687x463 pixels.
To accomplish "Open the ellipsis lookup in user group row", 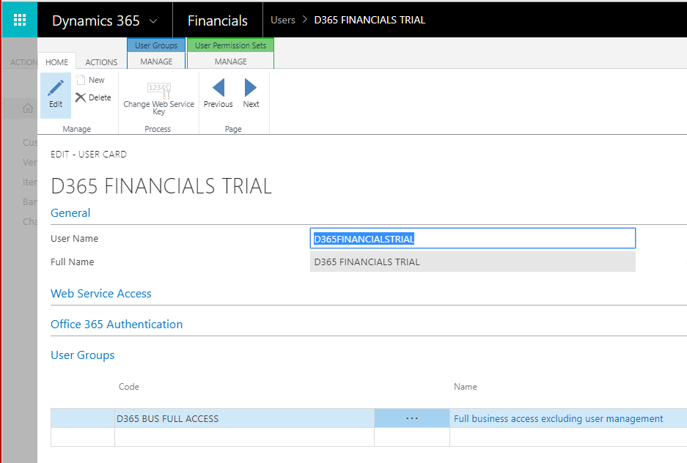I will point(412,418).
